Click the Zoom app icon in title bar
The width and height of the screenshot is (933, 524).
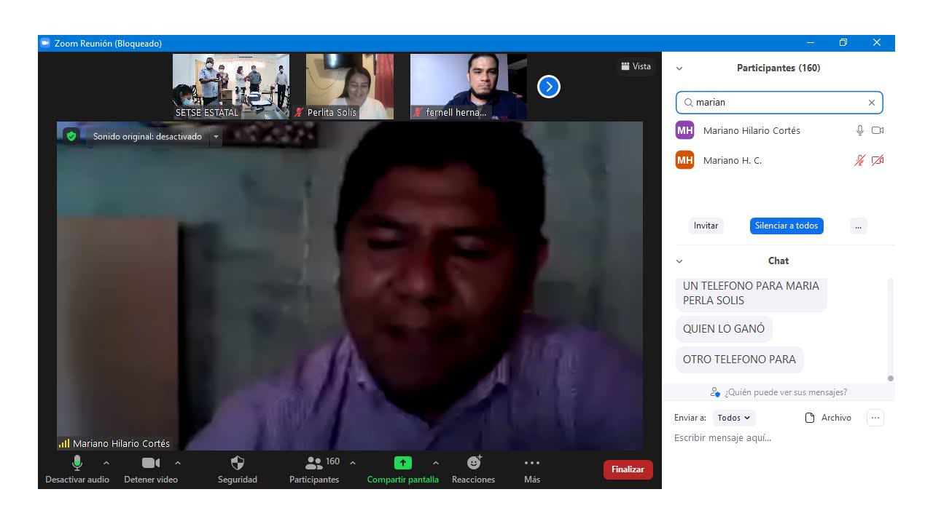point(45,44)
